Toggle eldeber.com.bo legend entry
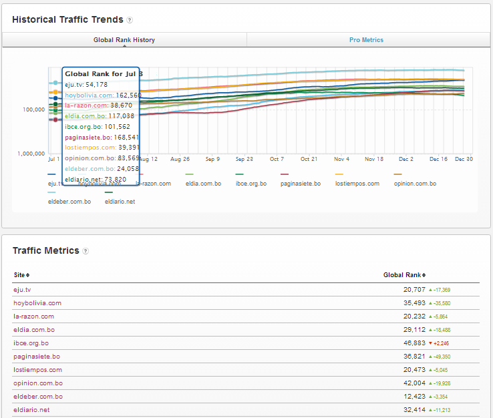Screen dimensions: 493x418 pyautogui.click(x=69, y=201)
